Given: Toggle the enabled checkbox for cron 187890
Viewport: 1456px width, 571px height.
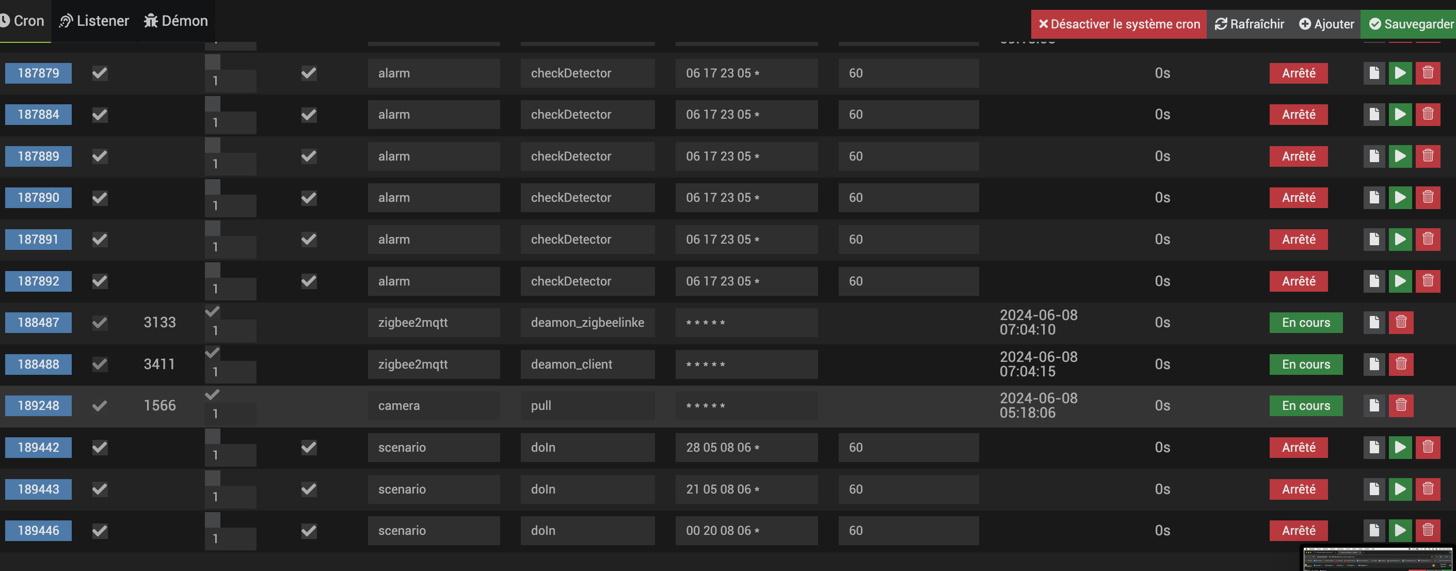Looking at the screenshot, I should coord(100,198).
